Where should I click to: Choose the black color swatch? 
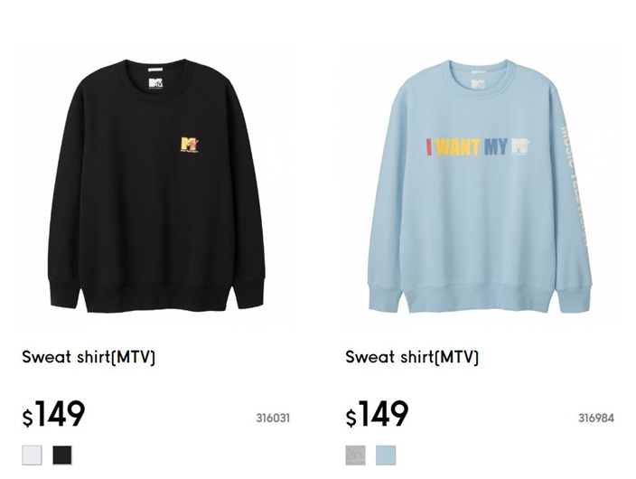62,456
